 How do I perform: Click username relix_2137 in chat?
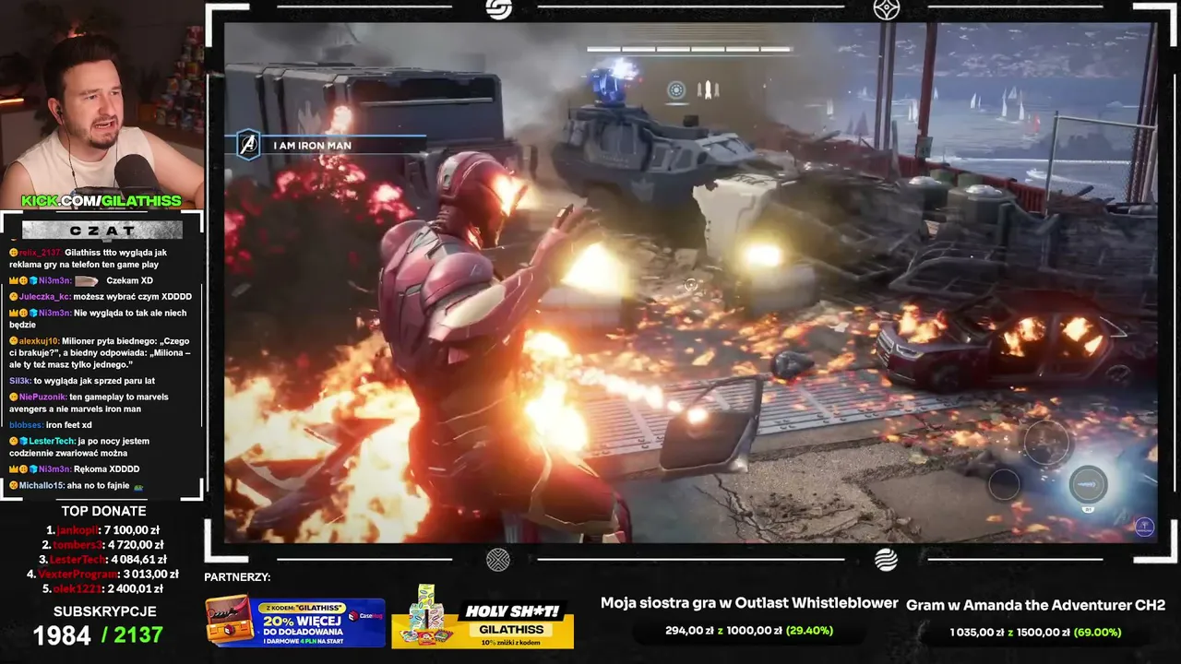click(39, 253)
